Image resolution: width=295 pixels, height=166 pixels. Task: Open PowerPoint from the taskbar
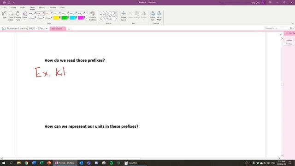[x=49, y=163]
